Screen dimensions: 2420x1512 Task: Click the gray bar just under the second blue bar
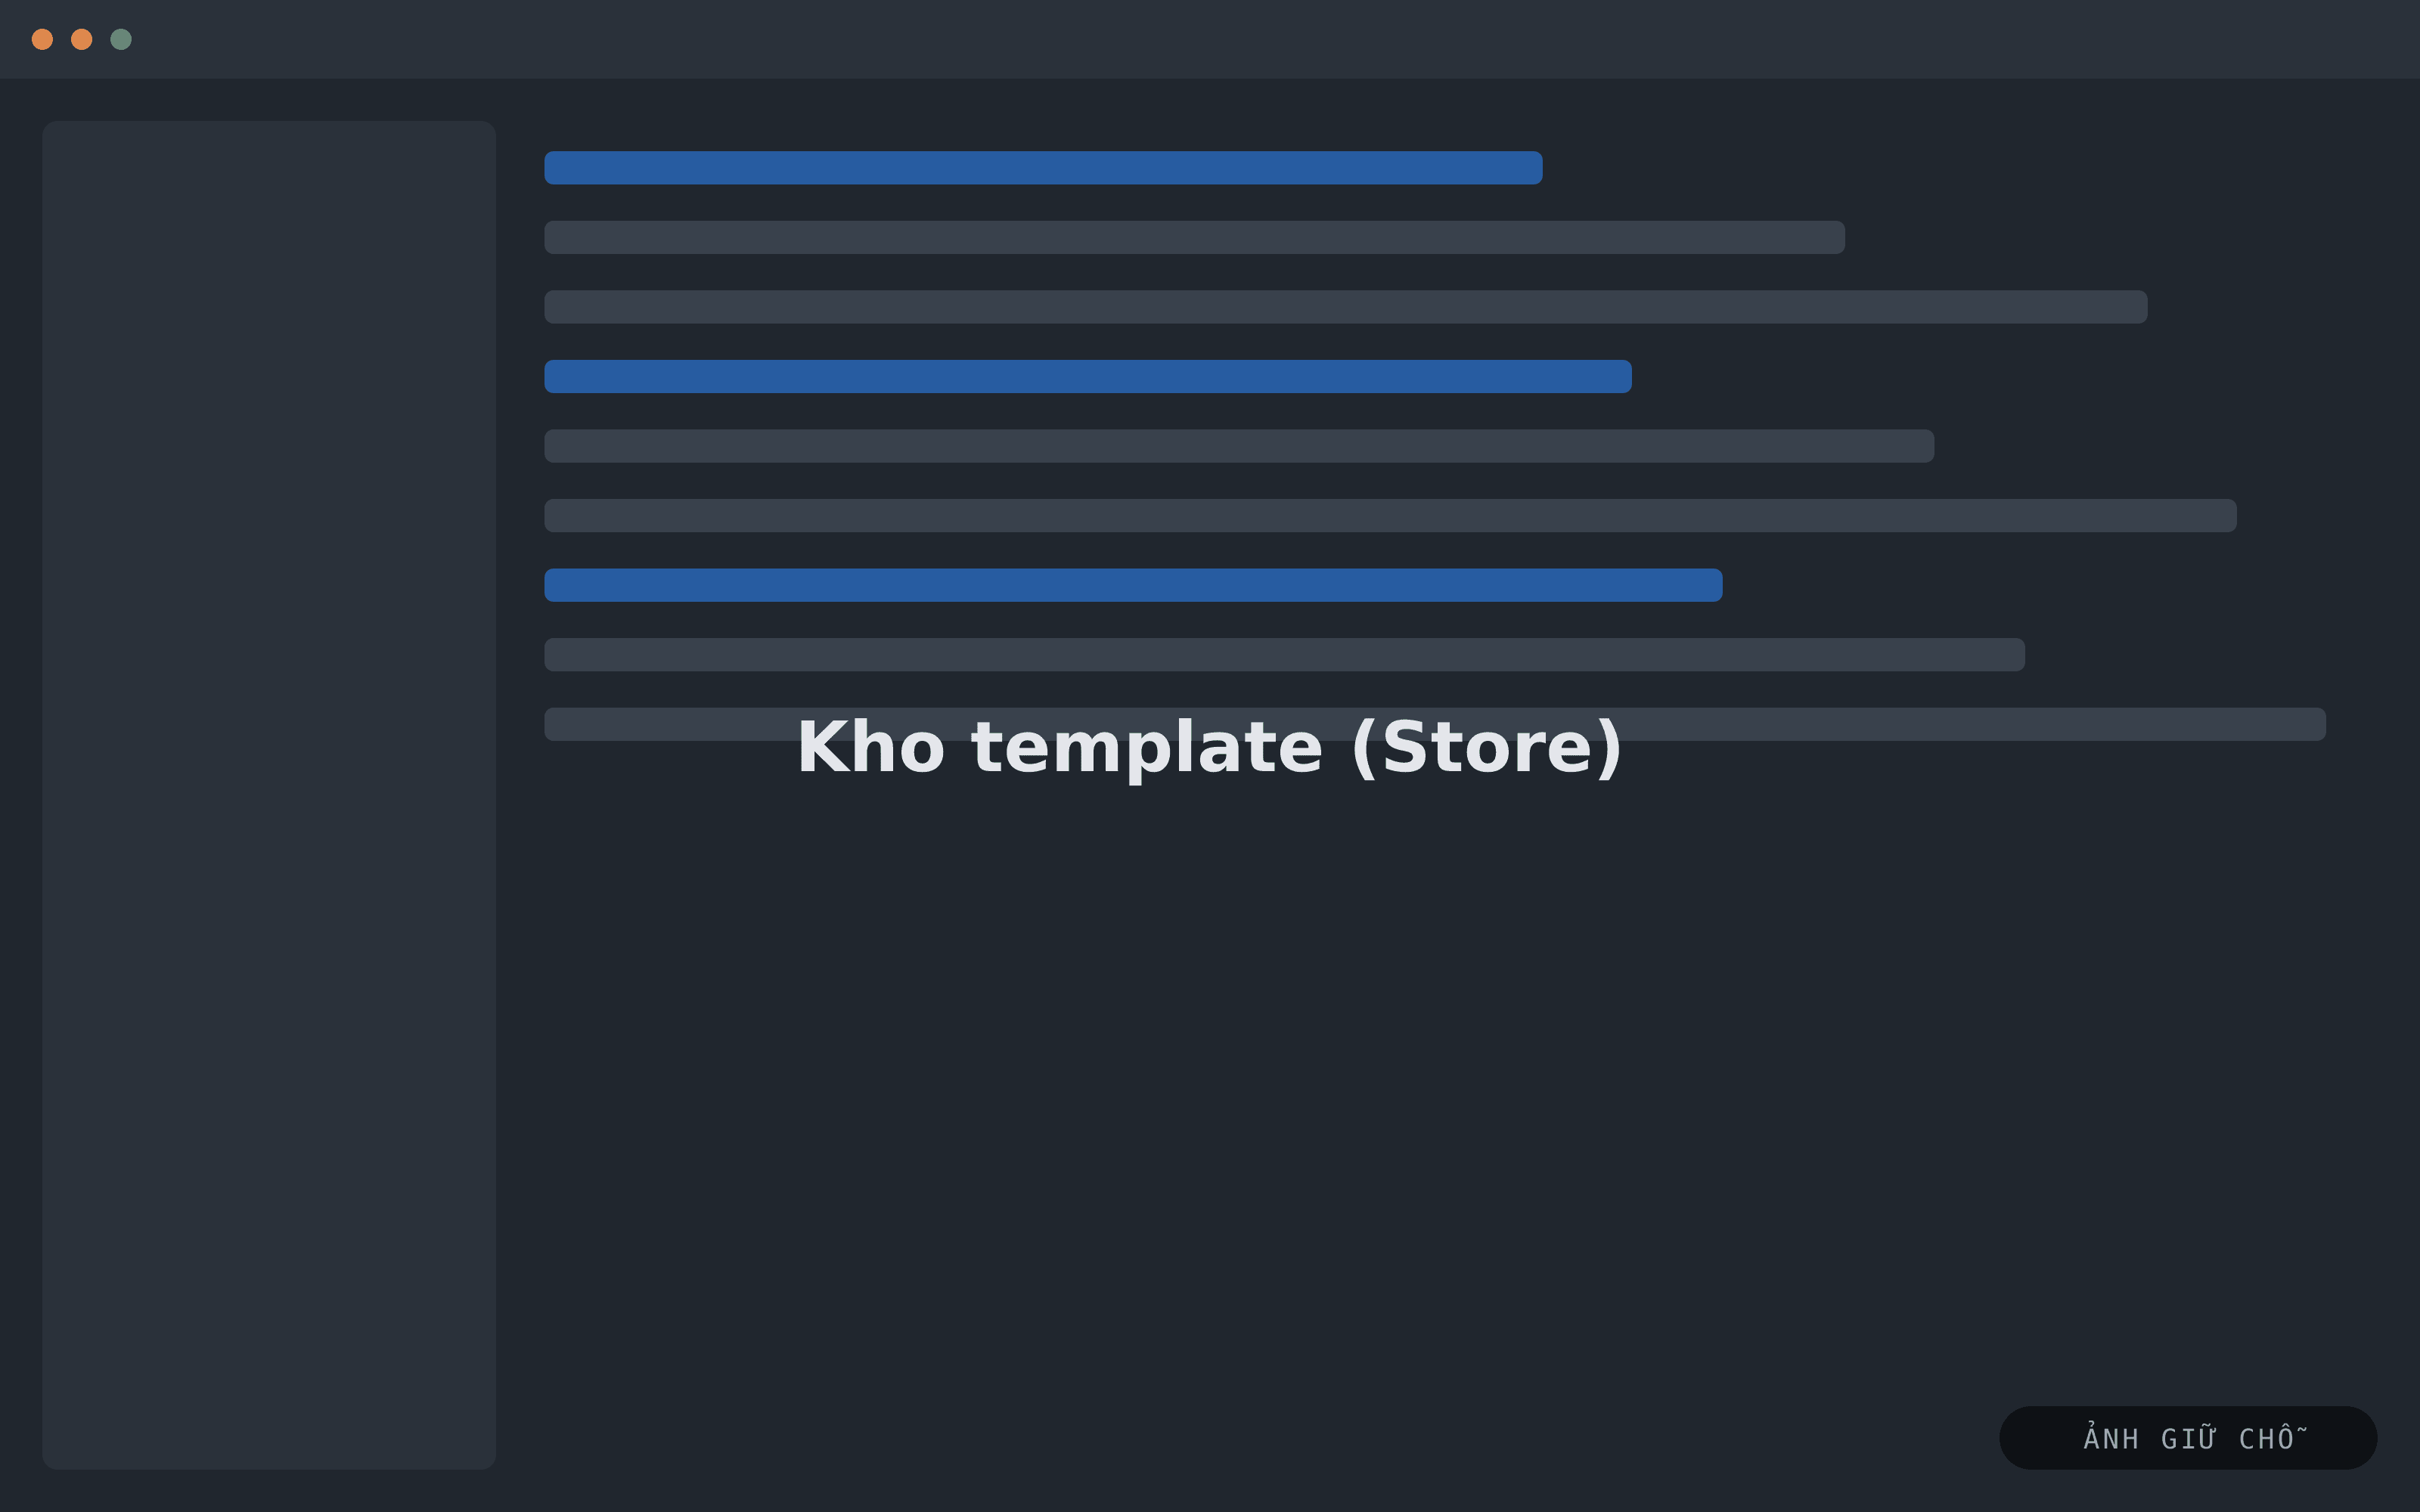(1239, 446)
